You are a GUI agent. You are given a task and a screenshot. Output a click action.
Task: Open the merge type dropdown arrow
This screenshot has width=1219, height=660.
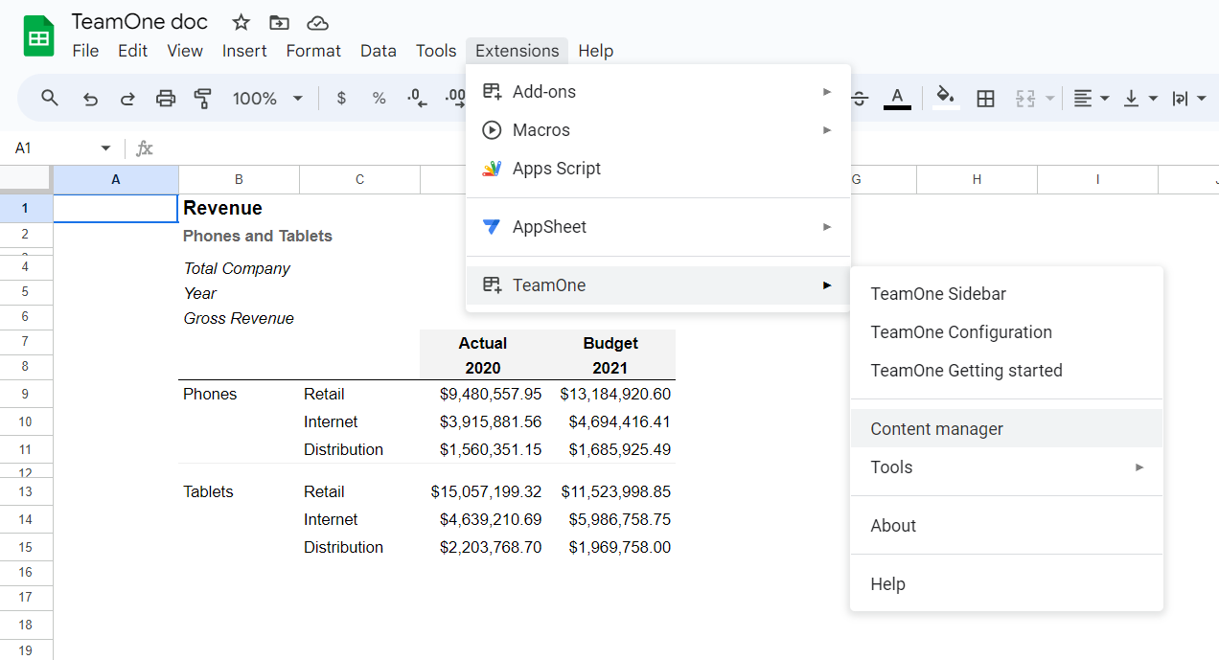point(1050,98)
